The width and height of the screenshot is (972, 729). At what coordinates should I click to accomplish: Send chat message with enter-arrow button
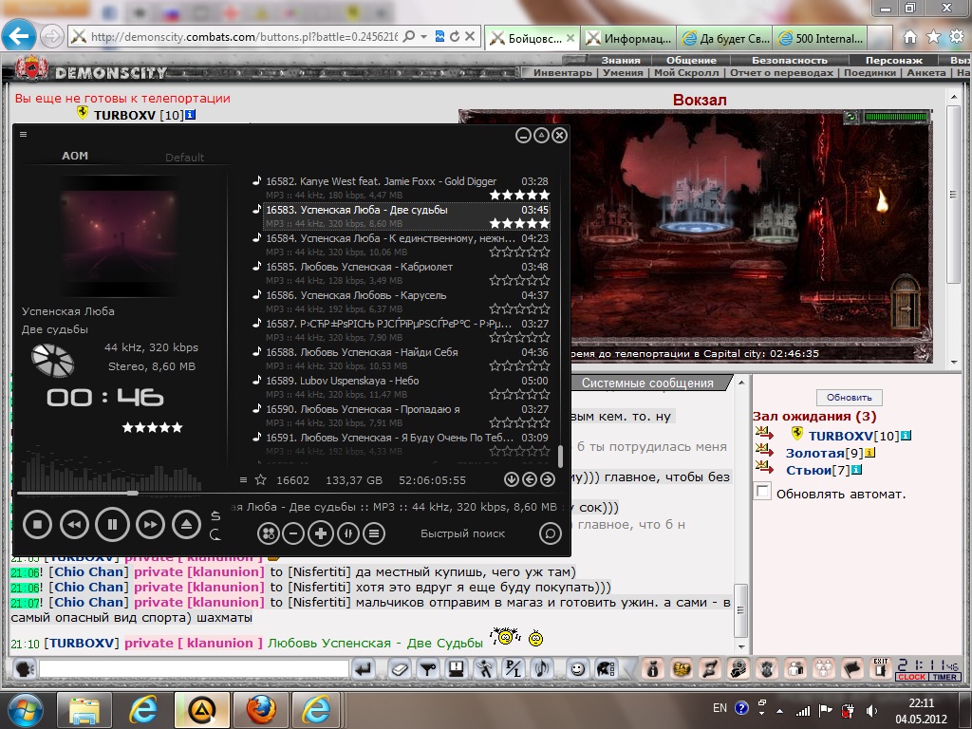click(364, 669)
